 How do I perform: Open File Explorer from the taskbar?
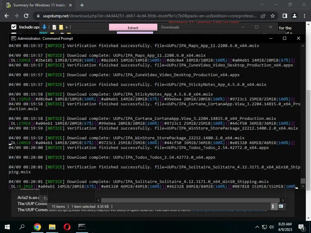pyautogui.click(x=52, y=227)
